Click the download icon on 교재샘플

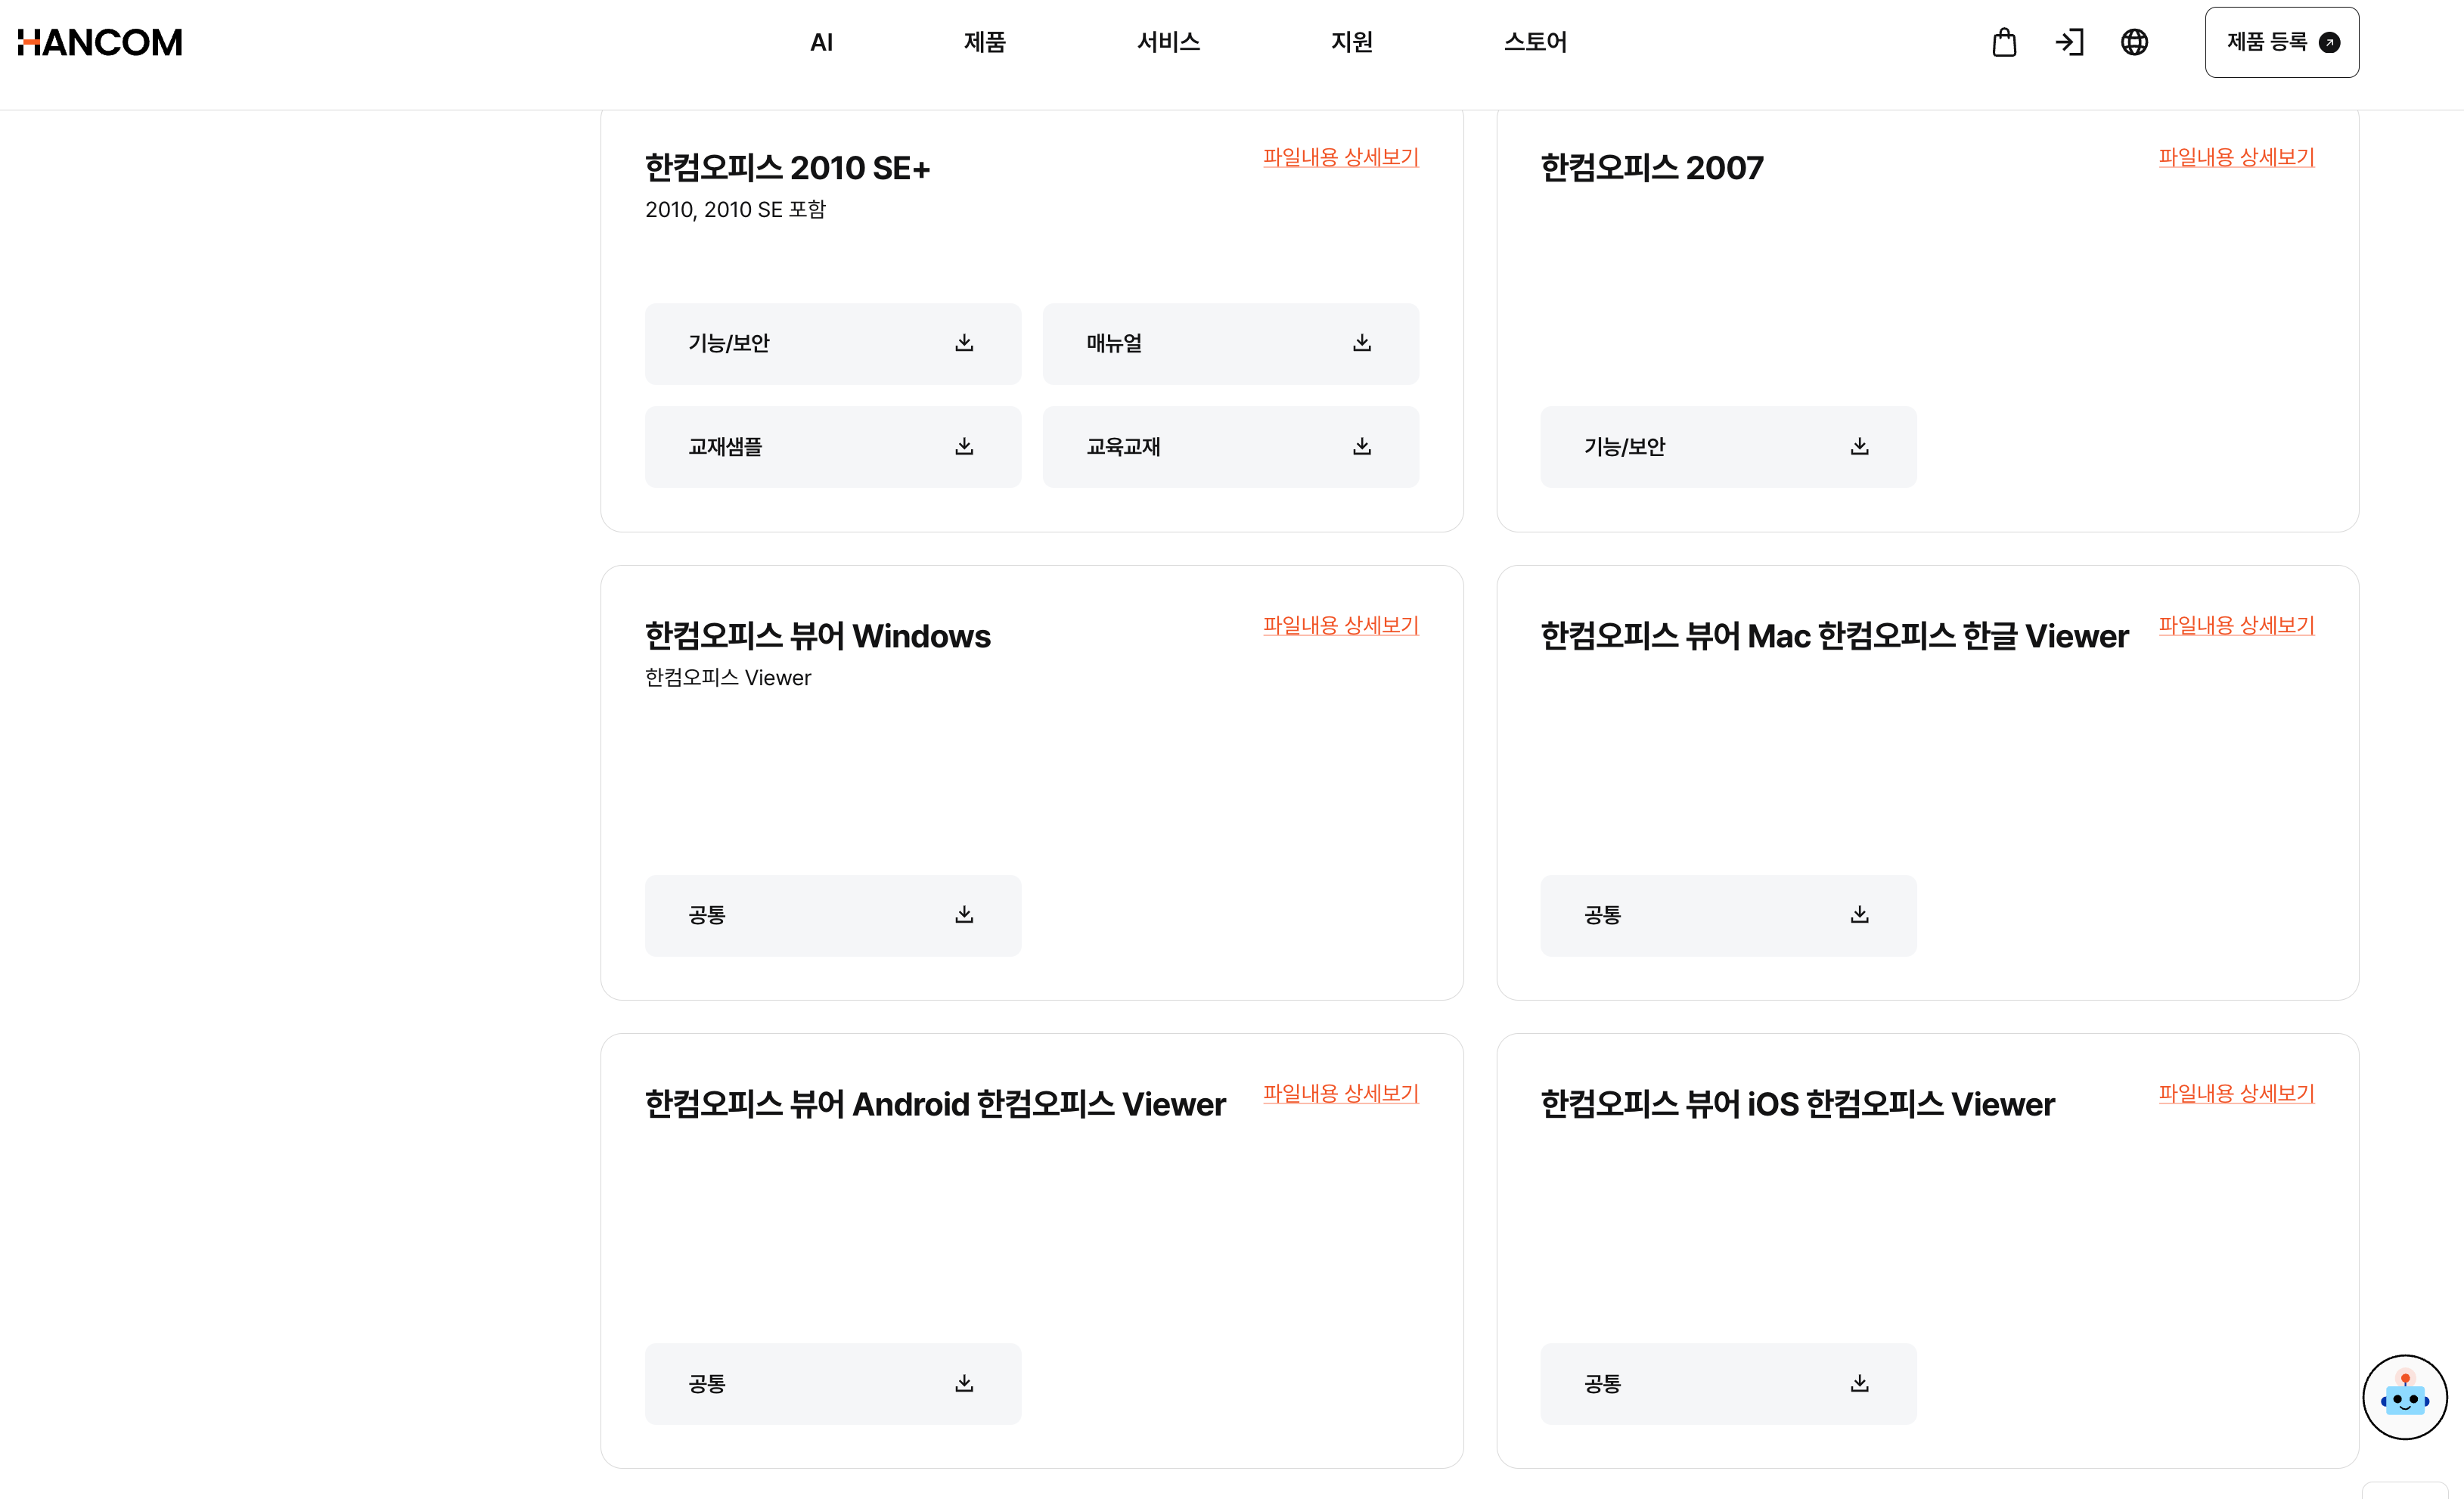tap(964, 446)
